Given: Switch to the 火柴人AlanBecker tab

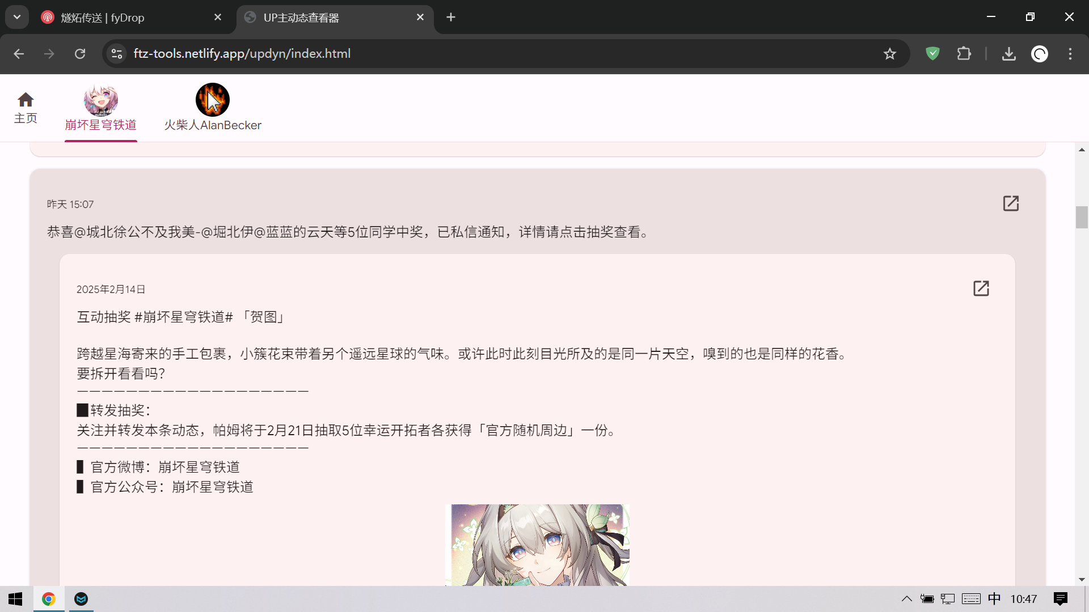Looking at the screenshot, I should [x=213, y=108].
